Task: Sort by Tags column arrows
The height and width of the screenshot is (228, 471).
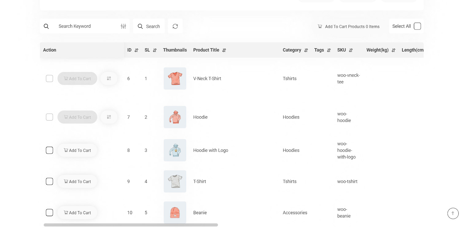Action: point(329,50)
